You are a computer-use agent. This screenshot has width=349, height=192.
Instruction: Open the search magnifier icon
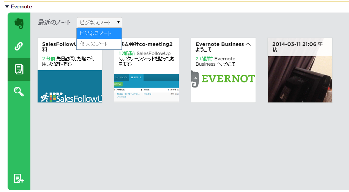click(19, 91)
